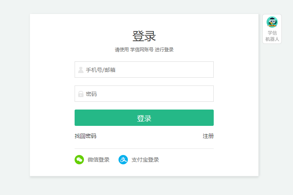Click the large 登录 heading title
The image size is (293, 195).
144,36
